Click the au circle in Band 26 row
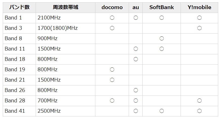The image size is (221, 119). coord(136,90)
